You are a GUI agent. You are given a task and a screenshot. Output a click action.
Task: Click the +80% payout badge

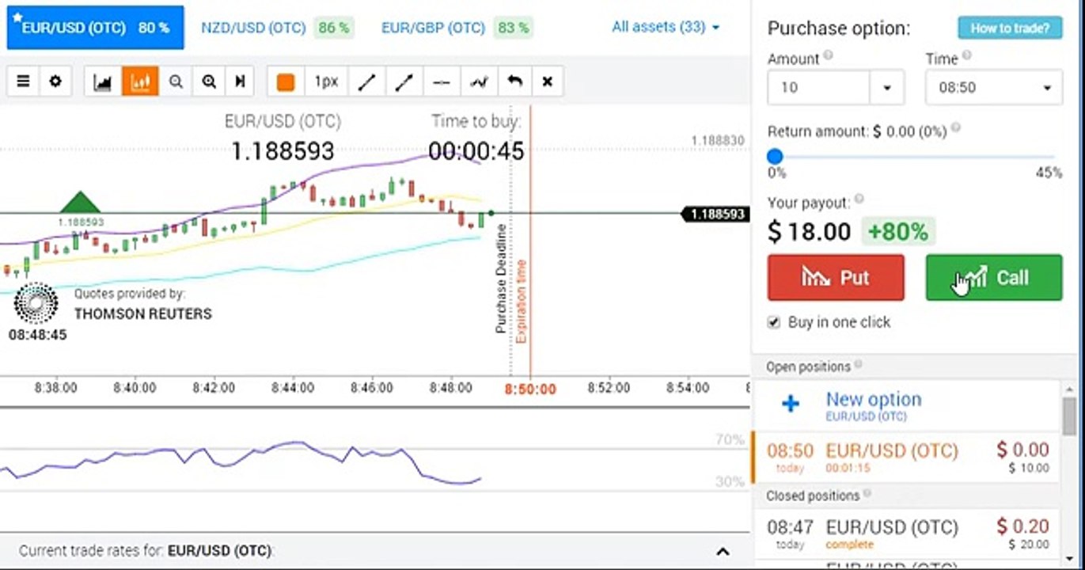pyautogui.click(x=897, y=231)
